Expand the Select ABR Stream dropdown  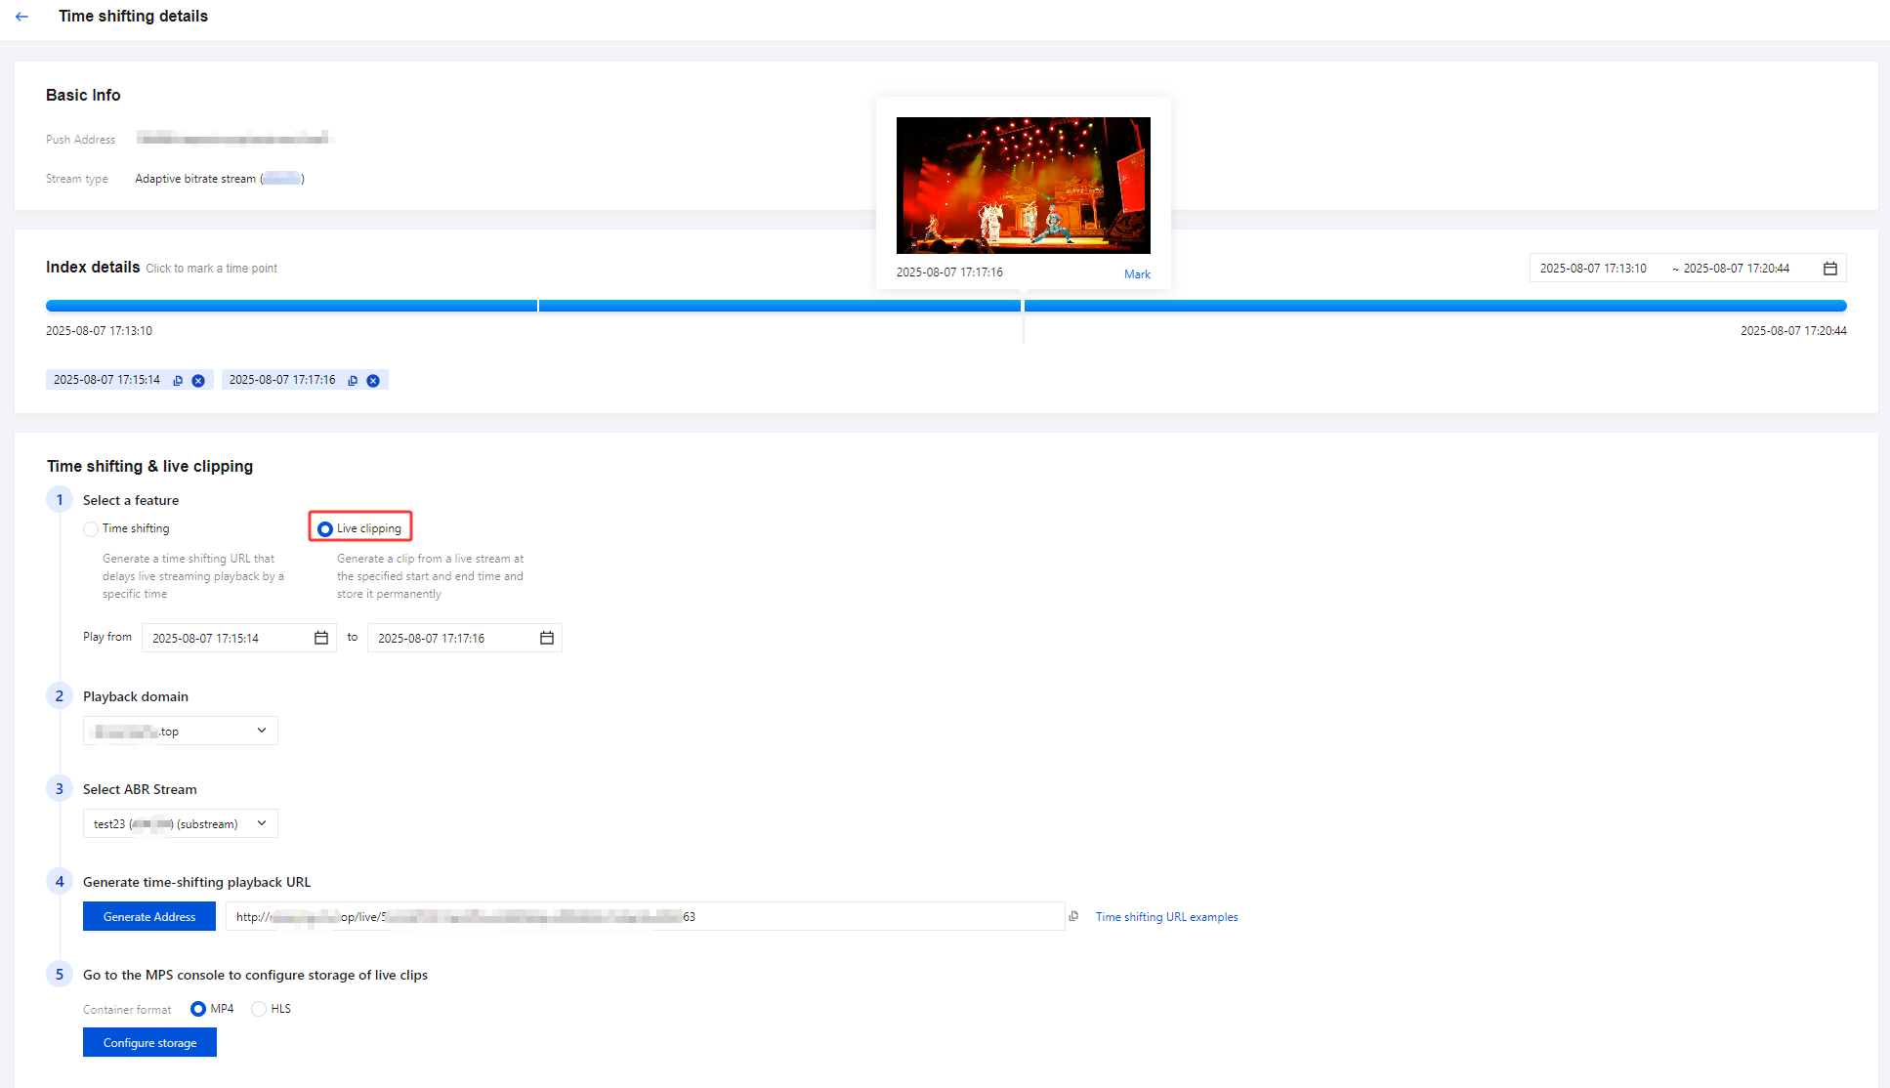click(181, 823)
